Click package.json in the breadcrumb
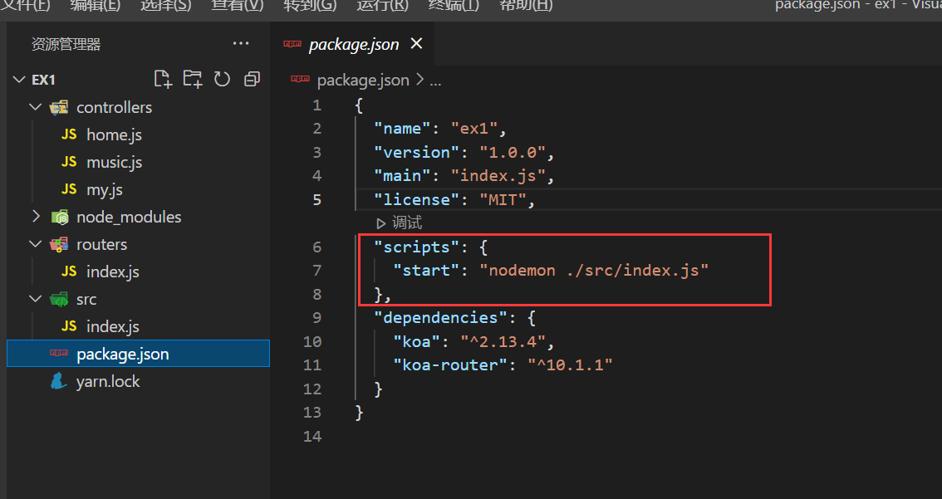This screenshot has width=942, height=499. click(x=363, y=80)
